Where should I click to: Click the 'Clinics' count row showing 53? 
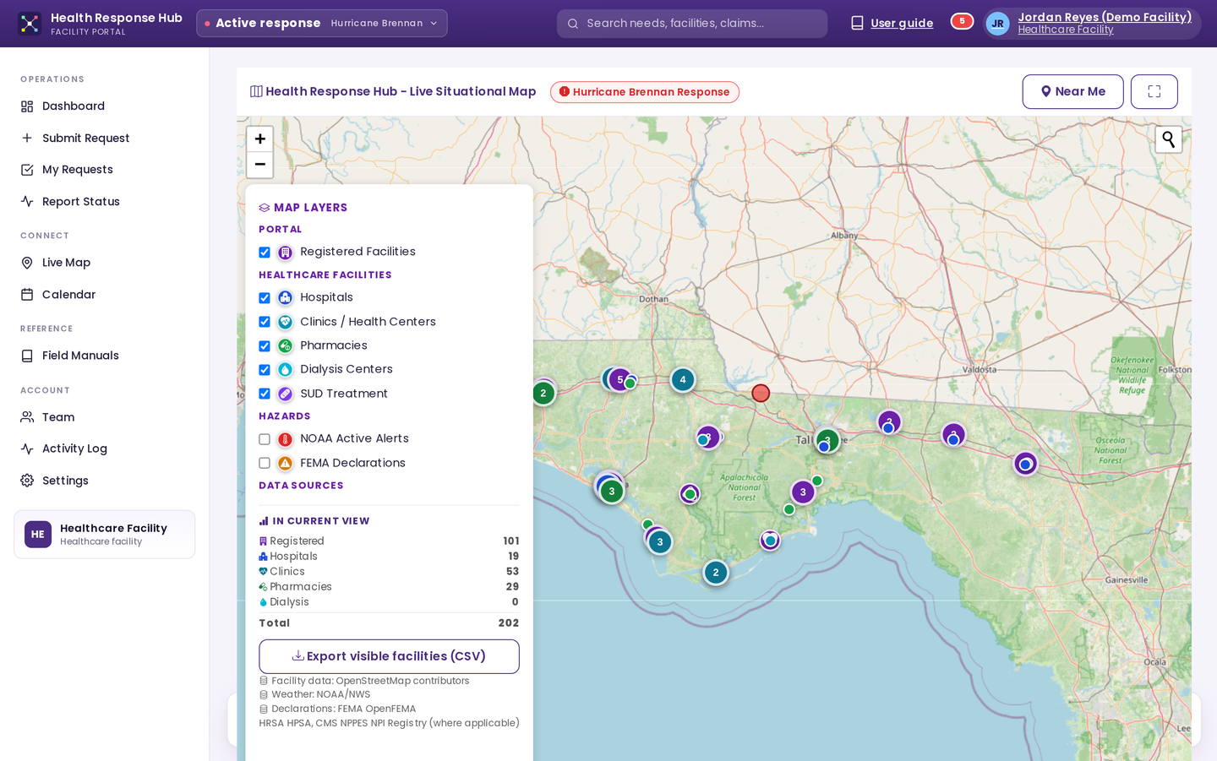click(389, 572)
